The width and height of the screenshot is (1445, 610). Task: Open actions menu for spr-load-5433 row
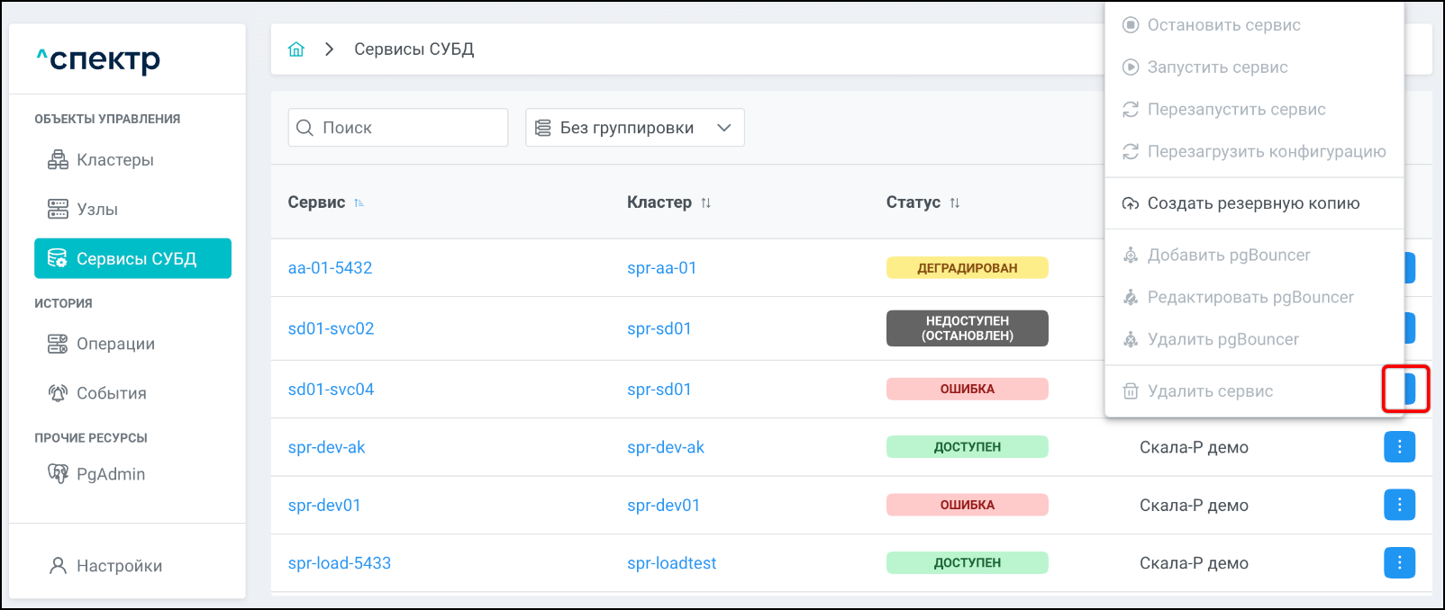click(x=1399, y=563)
